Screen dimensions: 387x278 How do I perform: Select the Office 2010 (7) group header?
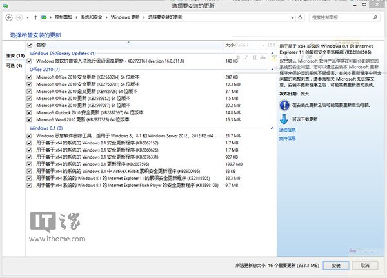point(45,70)
